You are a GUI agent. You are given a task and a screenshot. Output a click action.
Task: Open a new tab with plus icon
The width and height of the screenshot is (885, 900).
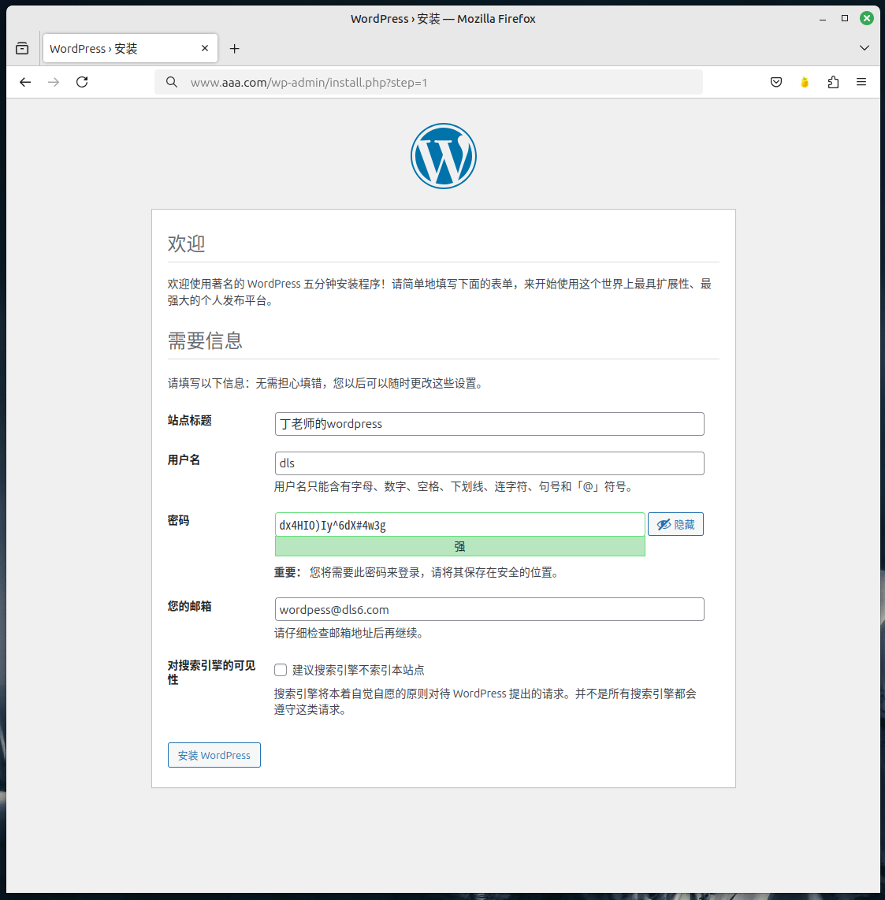tap(234, 49)
